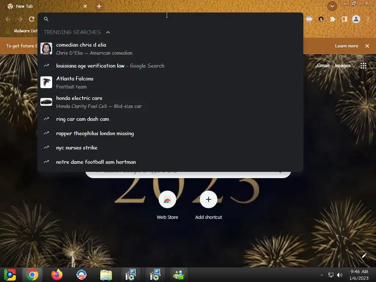This screenshot has height=282, width=376.
Task: Toggle the side panel icon
Action: point(344,19)
